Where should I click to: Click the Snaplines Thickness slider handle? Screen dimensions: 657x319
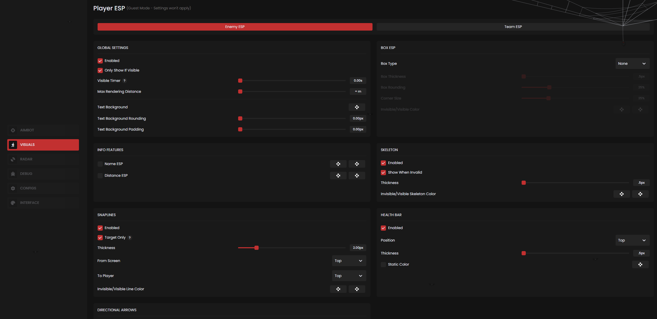click(256, 248)
